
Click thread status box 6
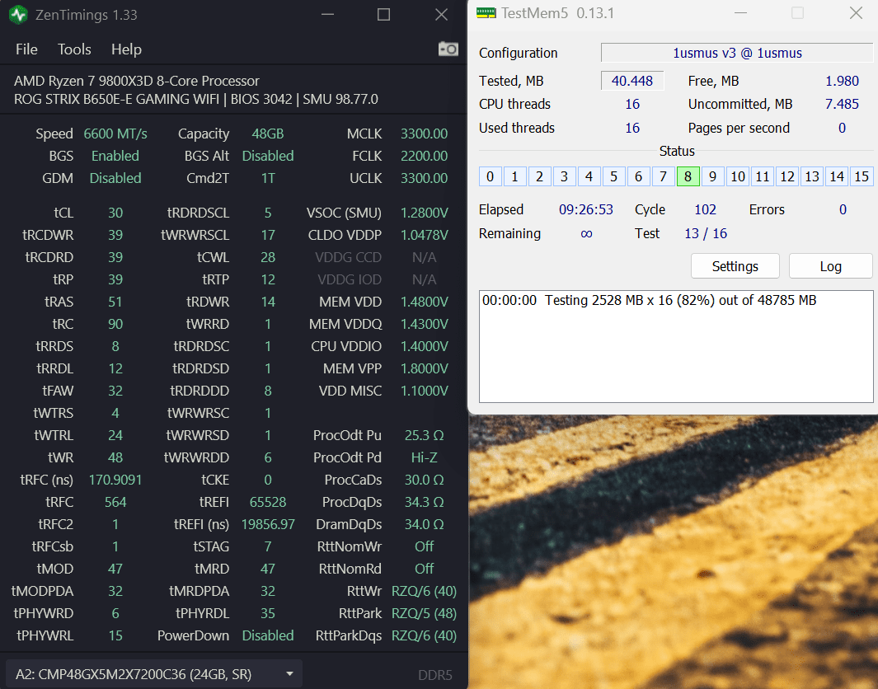click(x=638, y=177)
